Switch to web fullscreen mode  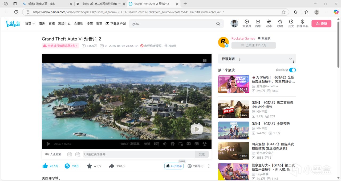click(197, 144)
